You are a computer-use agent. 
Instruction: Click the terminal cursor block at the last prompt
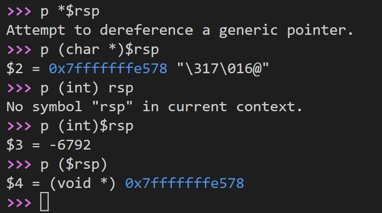[x=45, y=202]
